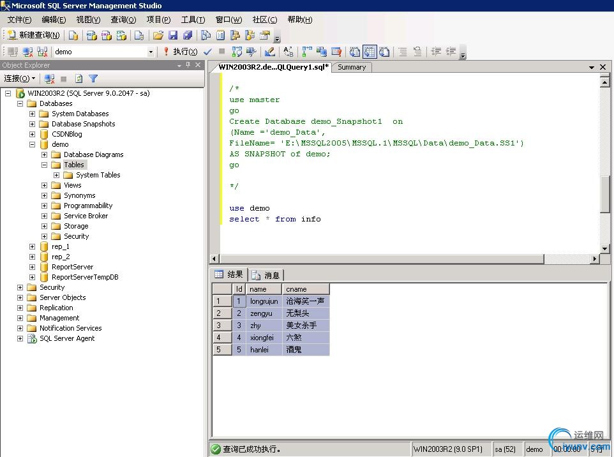Expand the System Databases folder
The height and width of the screenshot is (457, 614).
pos(32,114)
